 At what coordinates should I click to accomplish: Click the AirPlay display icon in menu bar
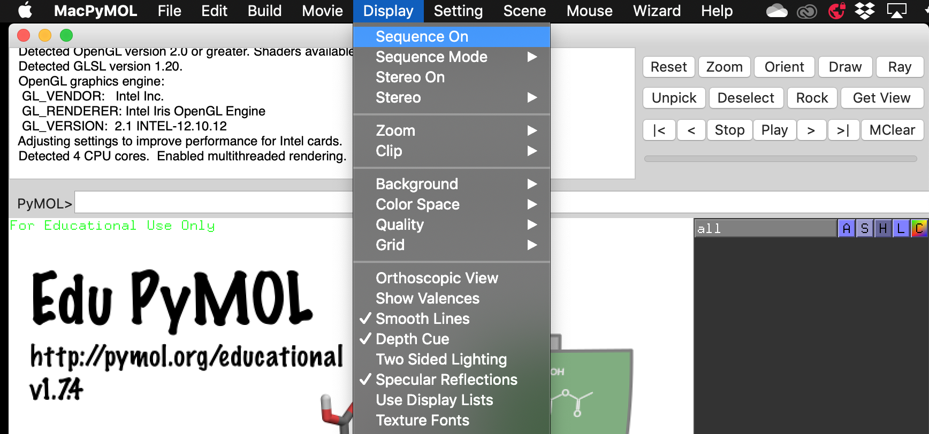[x=896, y=11]
